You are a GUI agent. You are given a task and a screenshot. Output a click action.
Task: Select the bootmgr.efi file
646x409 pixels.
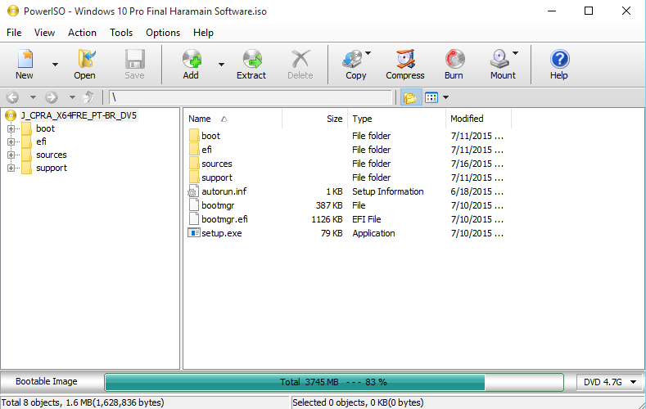tap(224, 219)
